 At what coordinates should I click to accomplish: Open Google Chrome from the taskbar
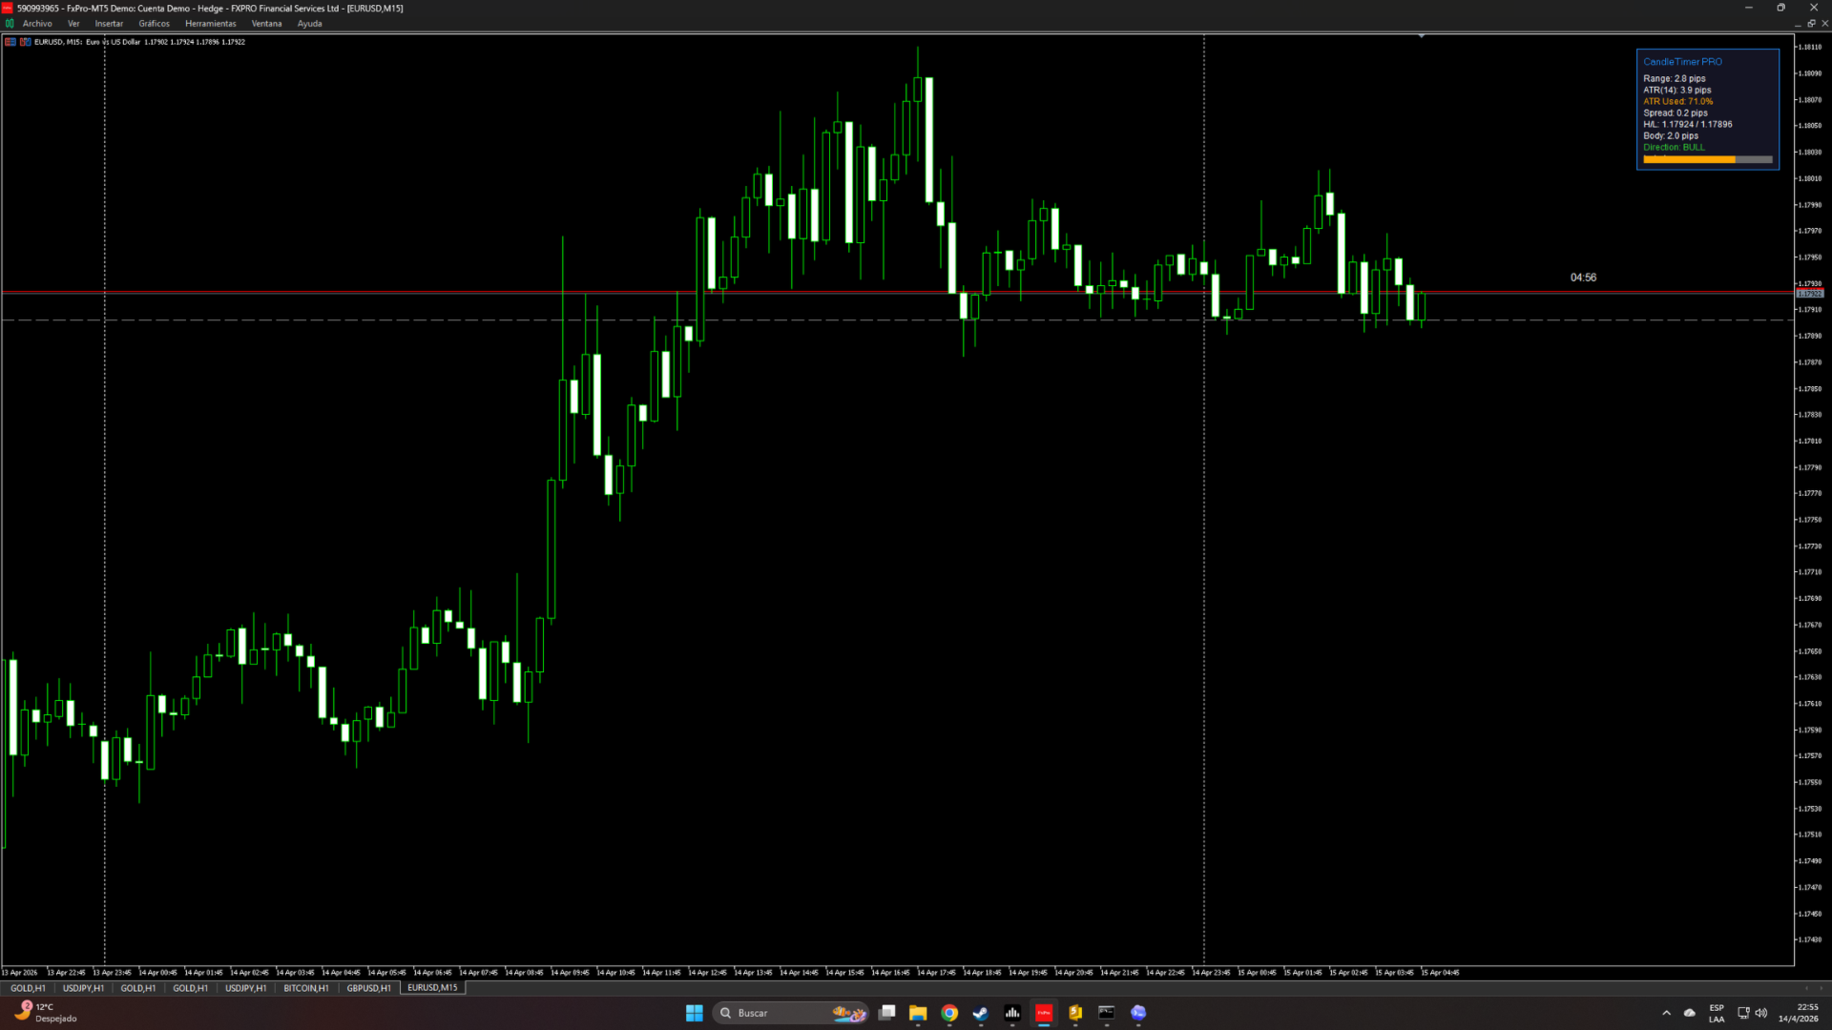[949, 1013]
